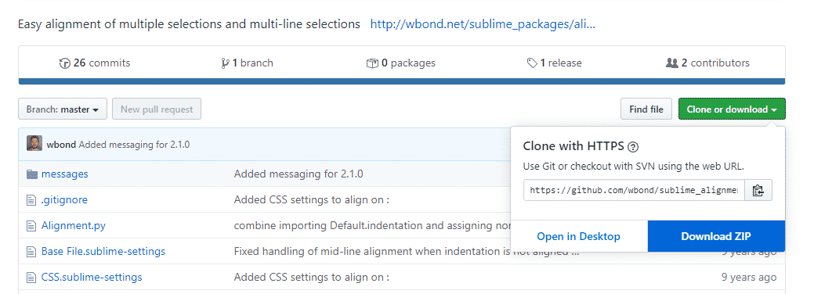
Task: Open the Branch: master dropdown
Action: pyautogui.click(x=63, y=109)
